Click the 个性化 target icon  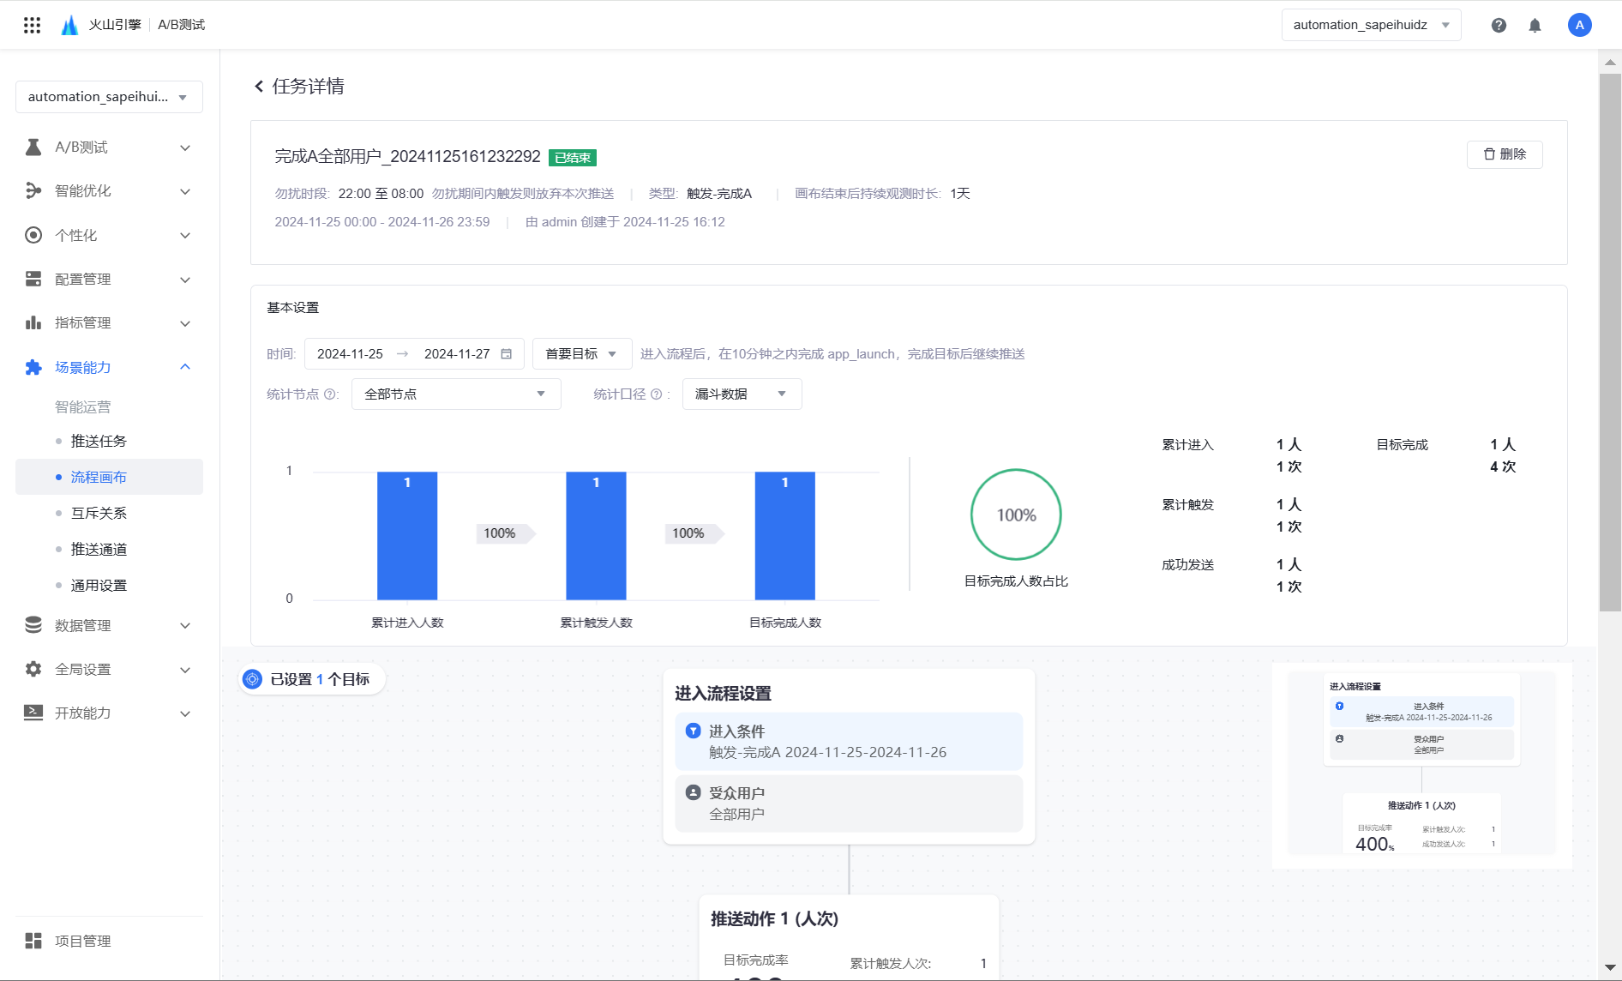(x=33, y=235)
